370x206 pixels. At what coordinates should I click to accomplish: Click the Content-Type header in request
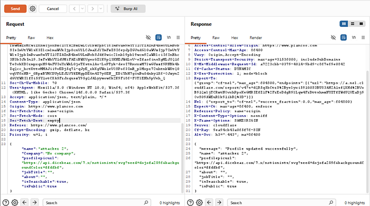tap(45, 102)
